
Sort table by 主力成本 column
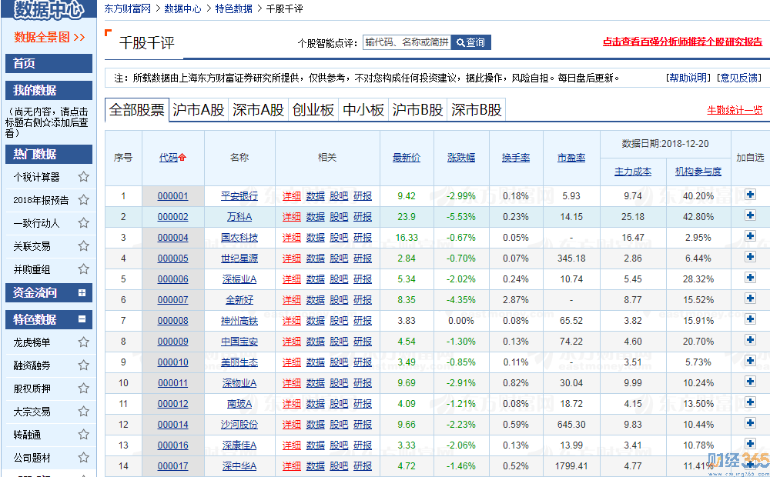pyautogui.click(x=633, y=172)
